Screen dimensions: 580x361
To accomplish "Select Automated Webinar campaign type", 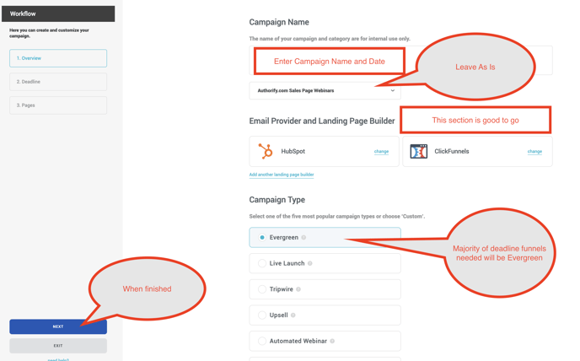I will coord(262,342).
